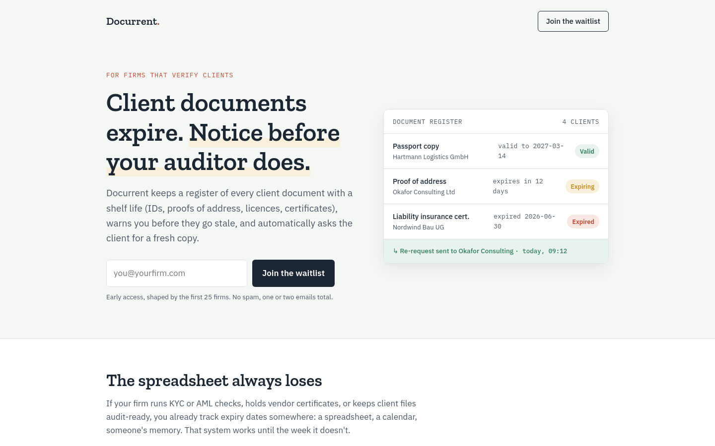Click the reply arrow icon in Re-request notice
Viewport: 715px width, 446px height.
pyautogui.click(x=396, y=251)
